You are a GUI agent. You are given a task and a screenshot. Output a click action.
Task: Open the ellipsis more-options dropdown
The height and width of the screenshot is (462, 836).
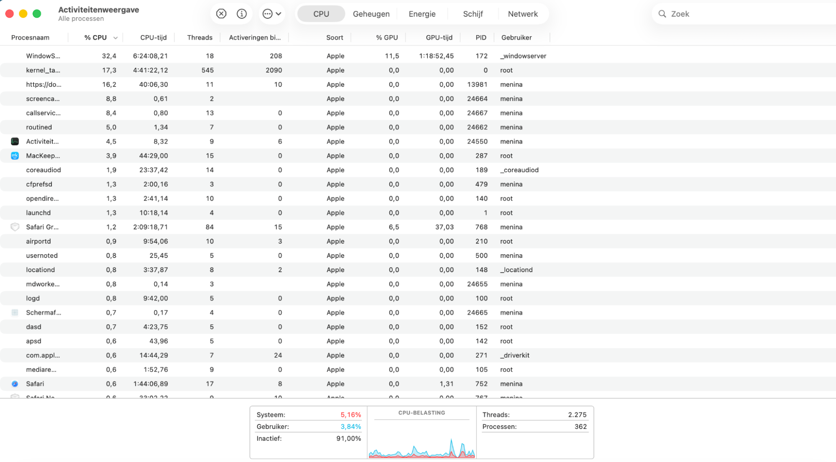click(x=267, y=13)
